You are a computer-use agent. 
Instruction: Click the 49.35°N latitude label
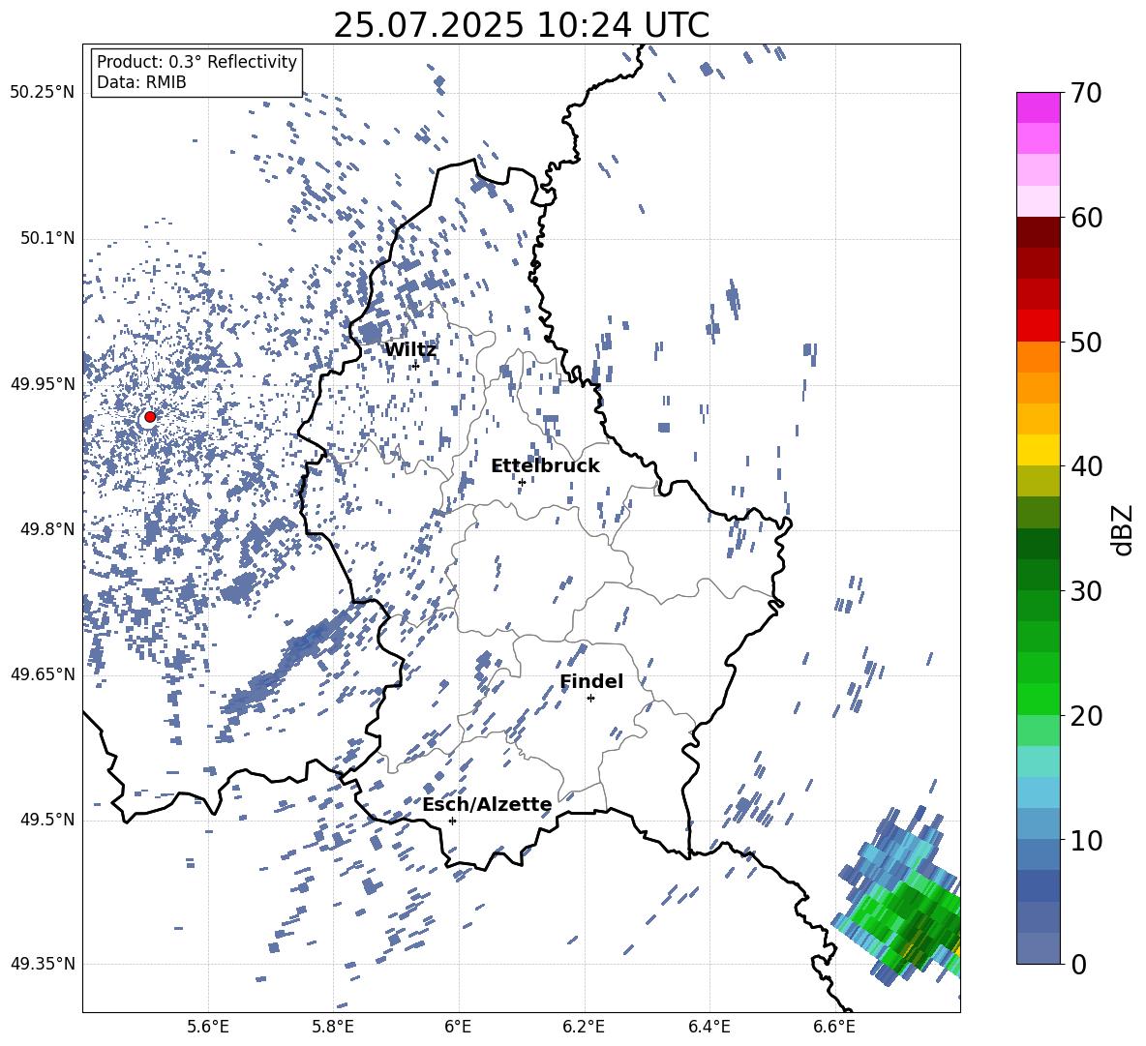(x=43, y=964)
